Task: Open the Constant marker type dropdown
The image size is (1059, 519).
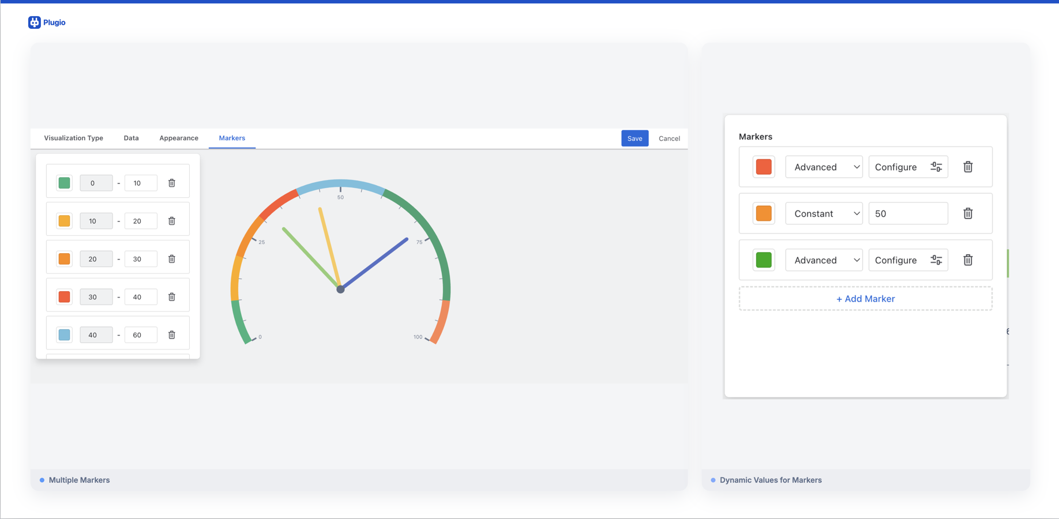Action: (x=824, y=213)
